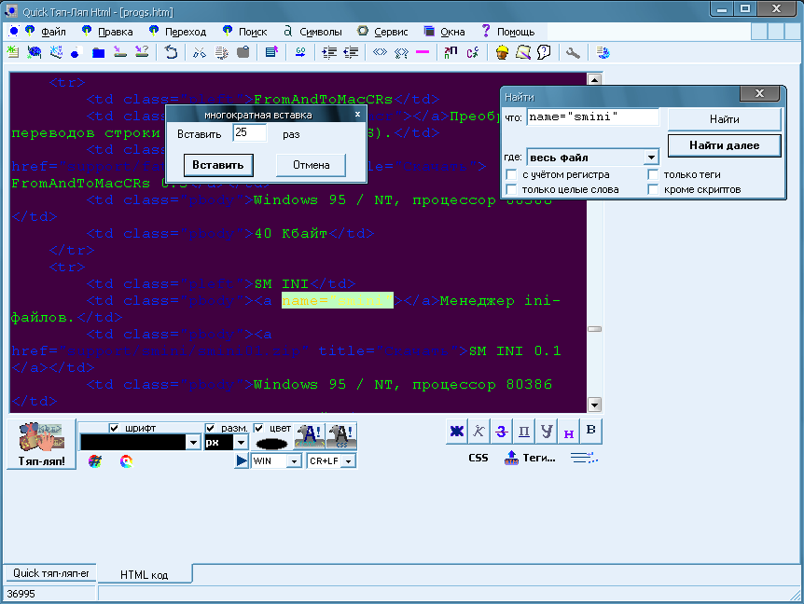This screenshot has width=804, height=604.
Task: Enable 'только теги' option
Action: point(653,174)
